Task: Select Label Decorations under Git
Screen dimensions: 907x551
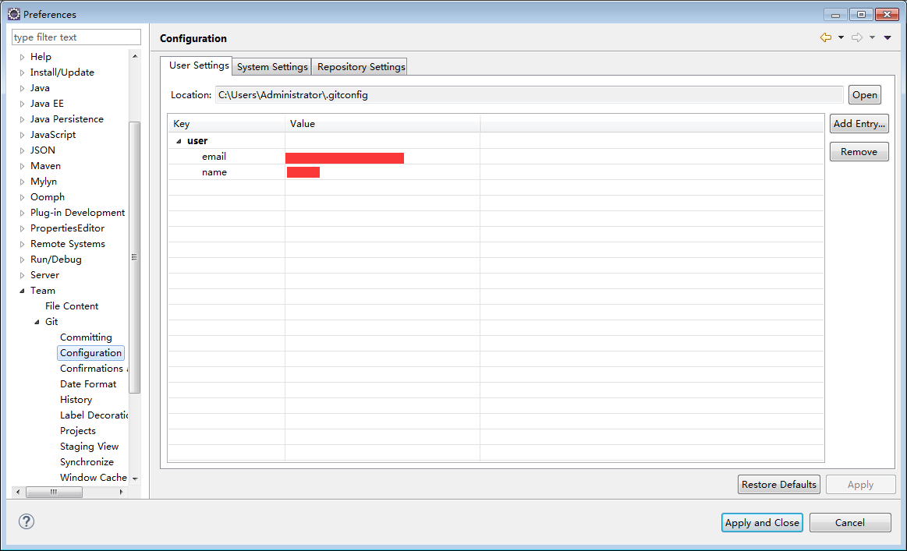Action: click(x=93, y=415)
